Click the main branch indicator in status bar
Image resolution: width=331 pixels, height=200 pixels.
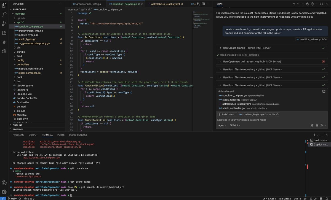12,198
